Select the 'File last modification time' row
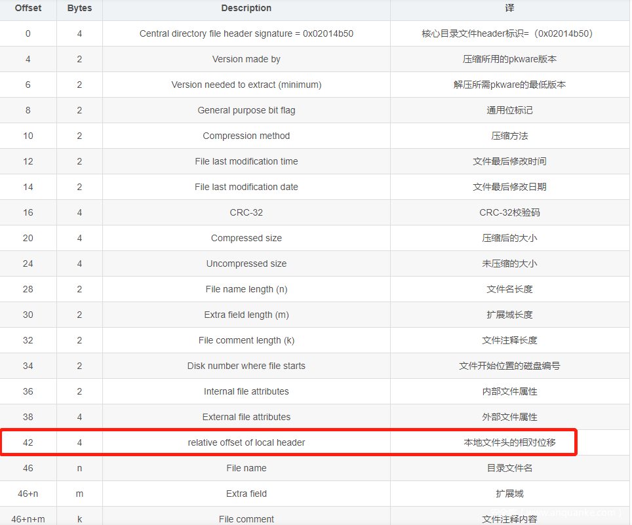Image resolution: width=632 pixels, height=525 pixels. tap(246, 161)
